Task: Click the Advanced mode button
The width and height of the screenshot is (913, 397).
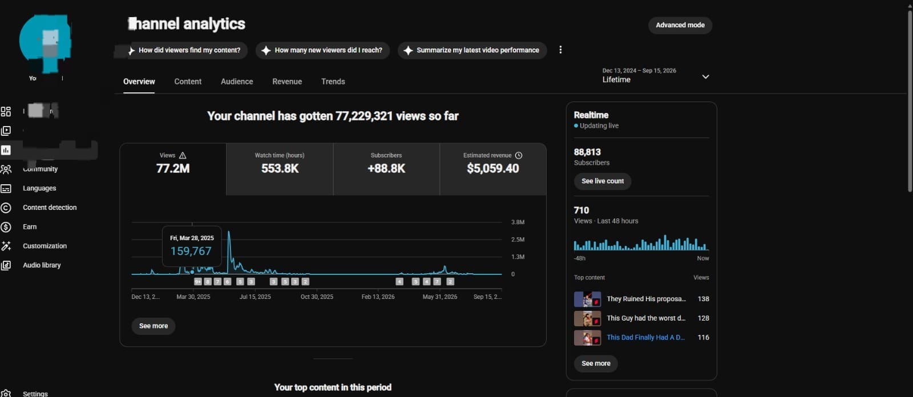Action: (680, 25)
